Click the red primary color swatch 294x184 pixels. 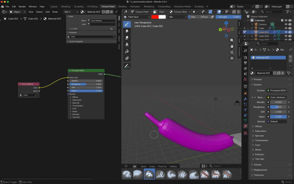[155, 17]
